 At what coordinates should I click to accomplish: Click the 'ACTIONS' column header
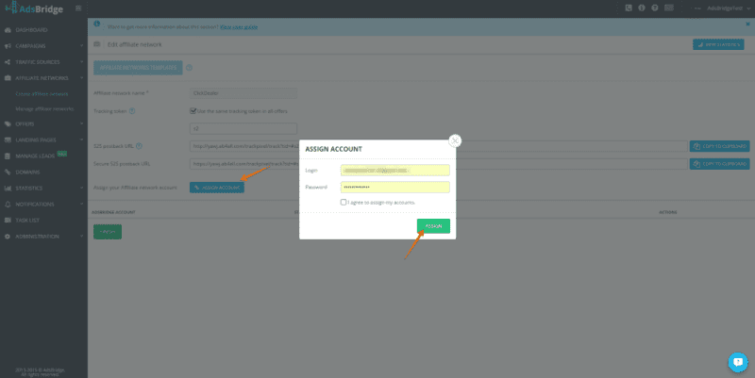point(668,212)
